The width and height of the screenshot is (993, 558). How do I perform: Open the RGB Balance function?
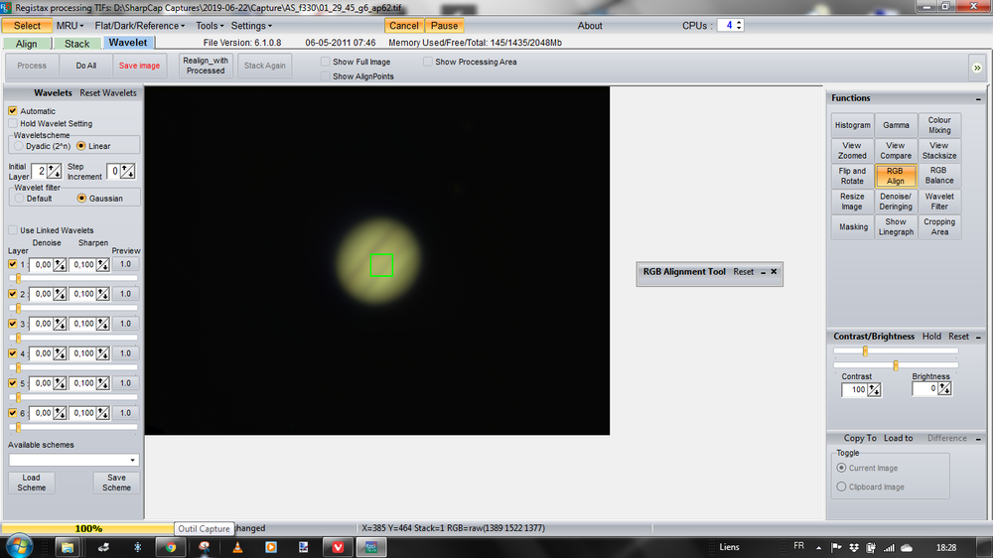pos(939,176)
